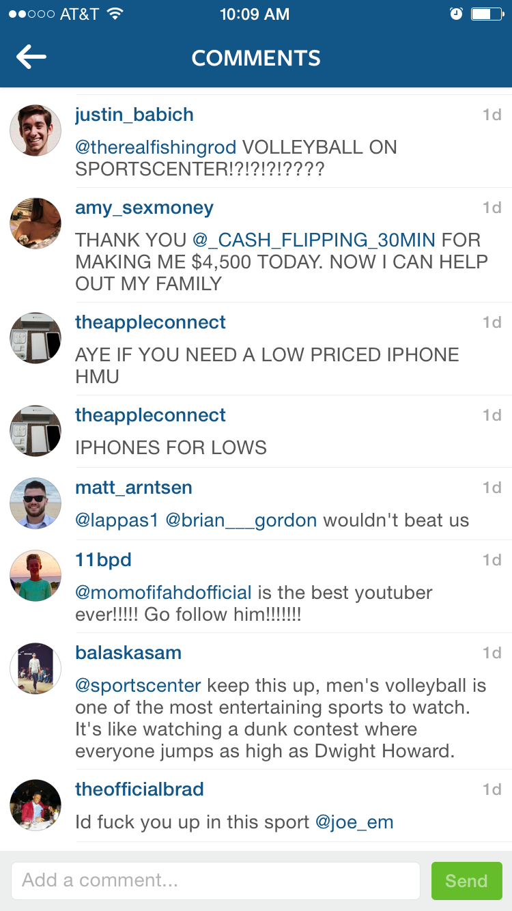Viewport: 512px width, 911px height.
Task: Click the Send button
Action: pos(467,881)
